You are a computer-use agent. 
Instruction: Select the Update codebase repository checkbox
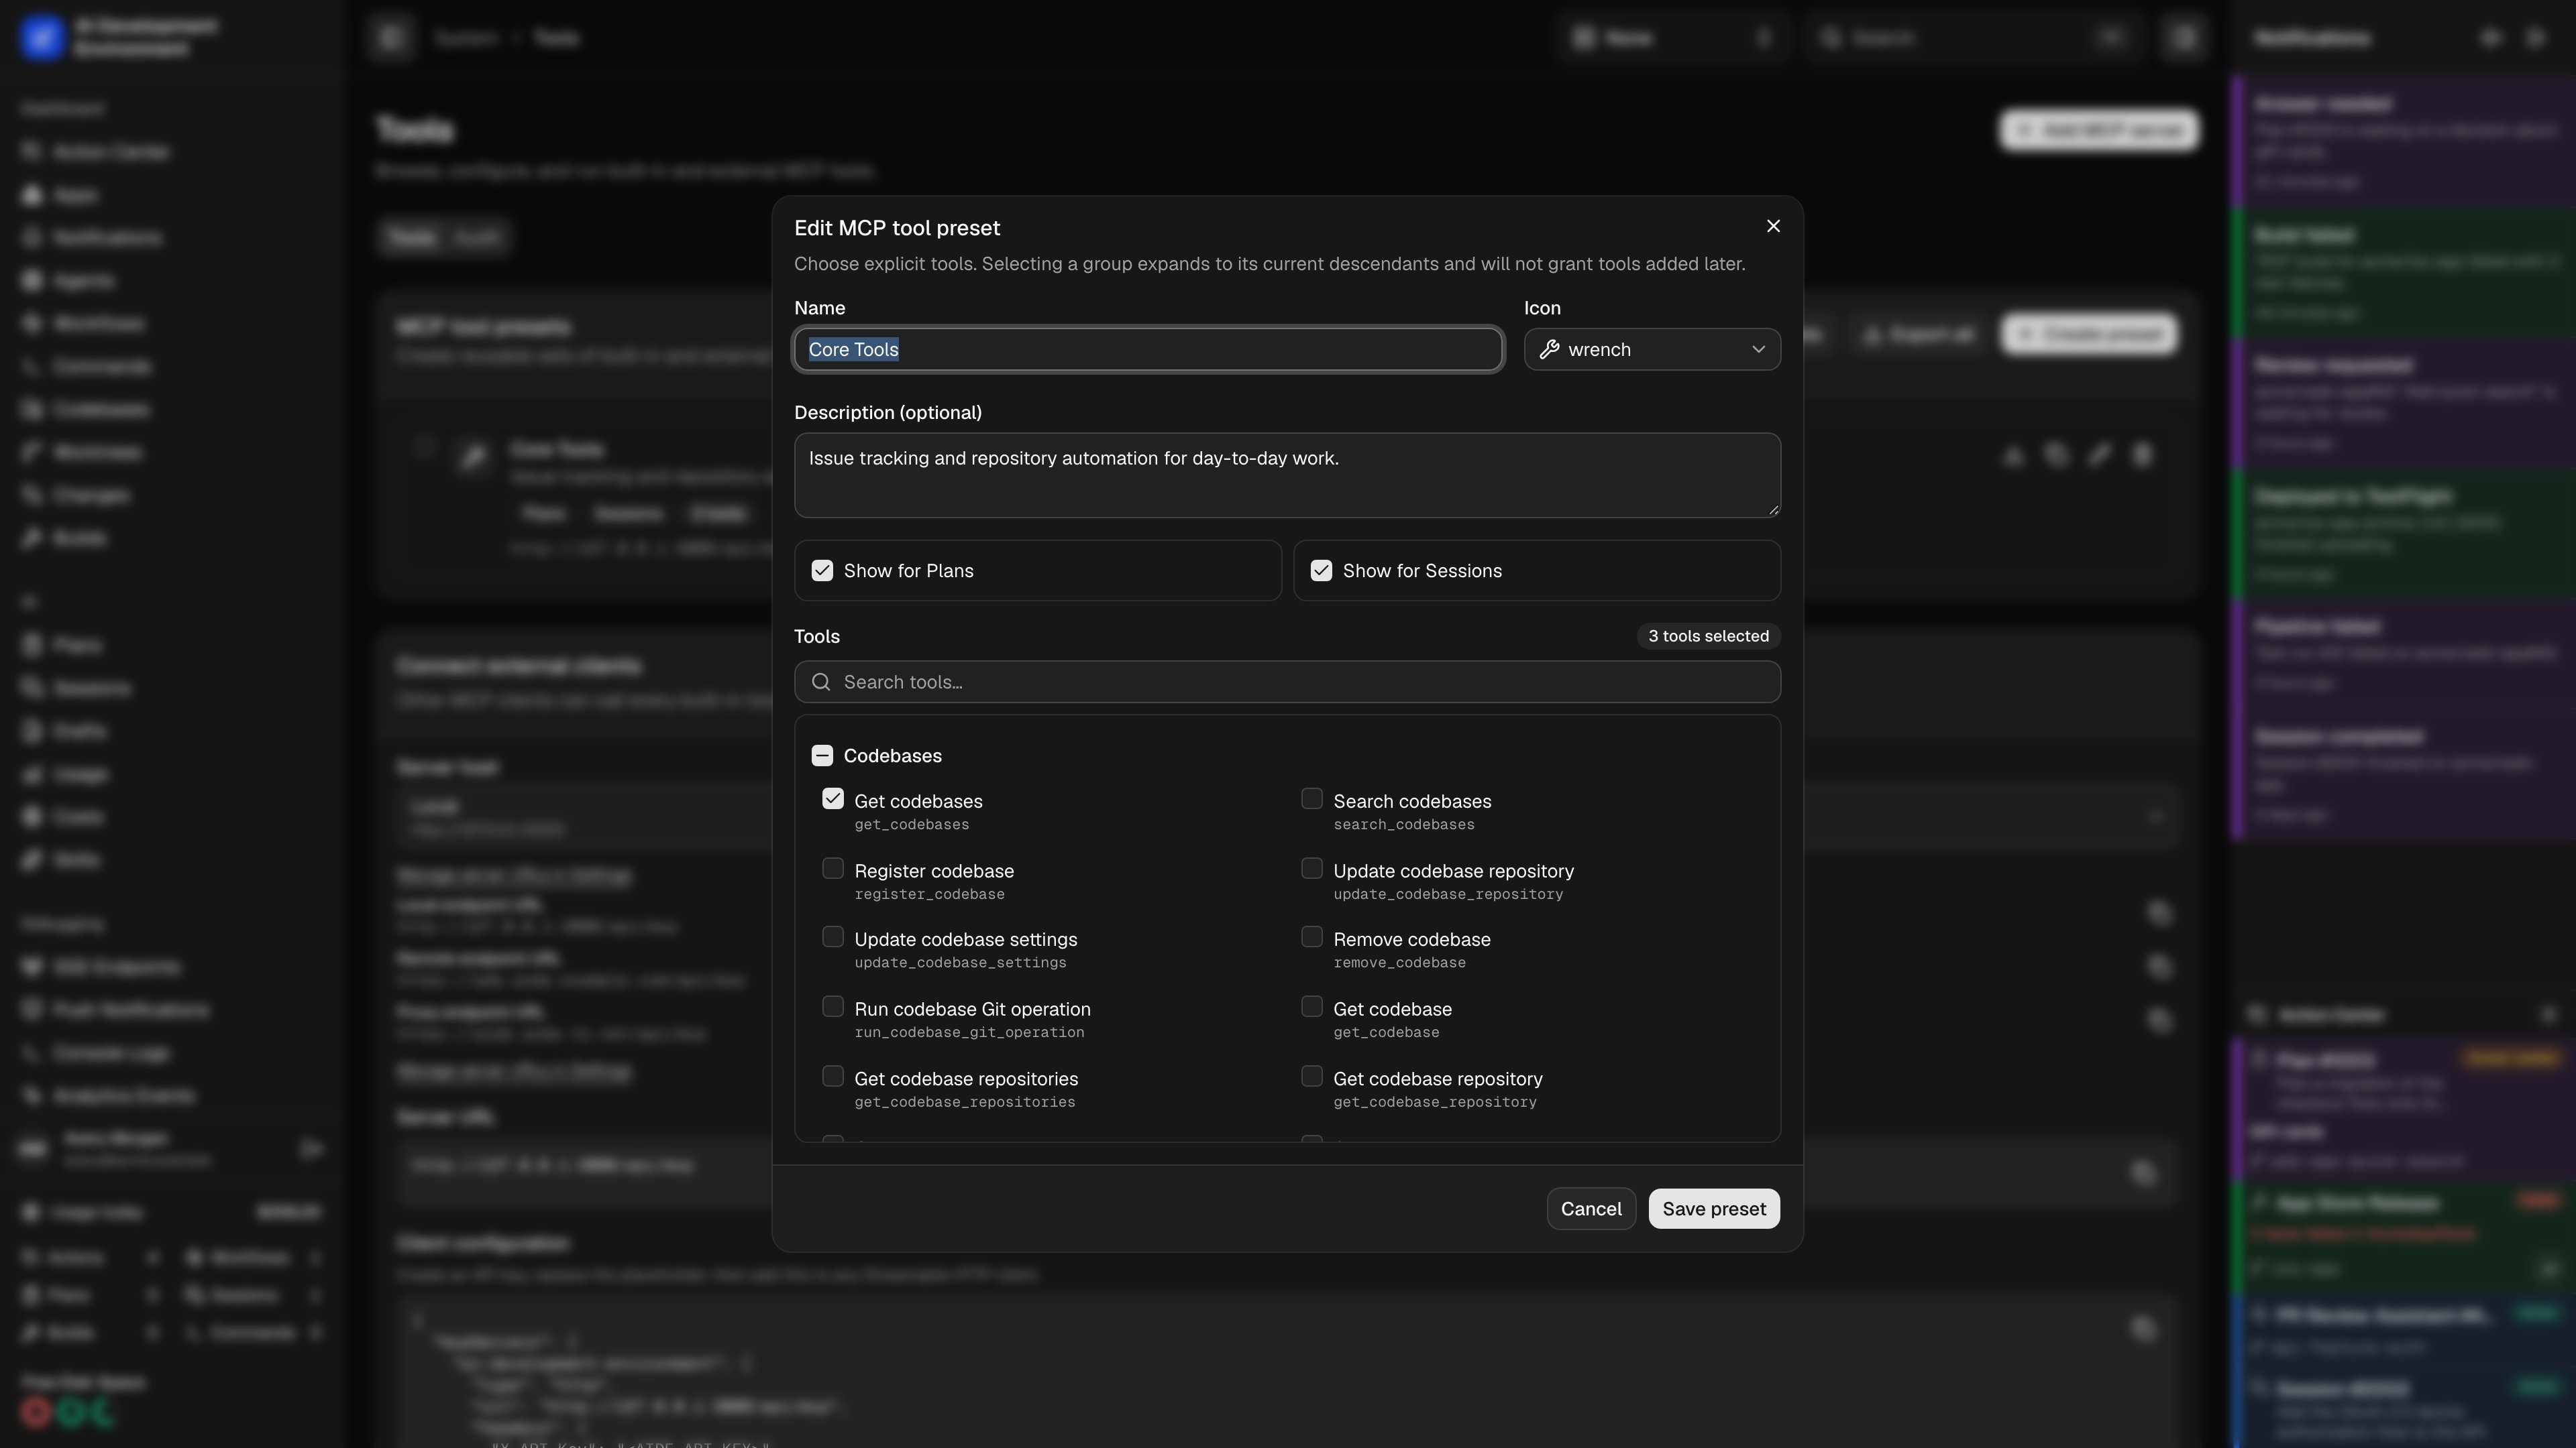(x=1312, y=869)
